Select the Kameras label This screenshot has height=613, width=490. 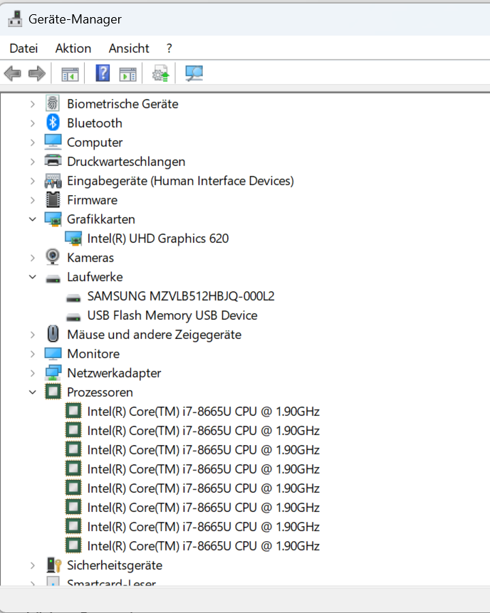[90, 258]
